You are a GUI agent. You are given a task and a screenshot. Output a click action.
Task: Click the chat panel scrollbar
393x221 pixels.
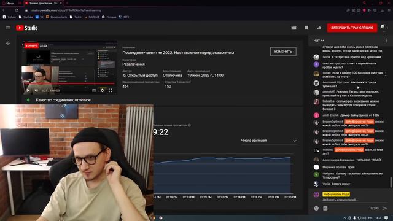pyautogui.click(x=391, y=182)
